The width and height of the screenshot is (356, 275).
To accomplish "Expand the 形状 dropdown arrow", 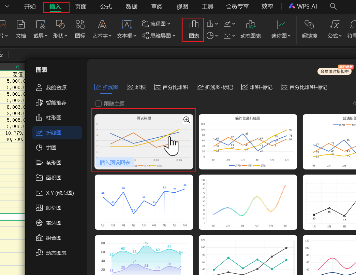I will [x=66, y=36].
